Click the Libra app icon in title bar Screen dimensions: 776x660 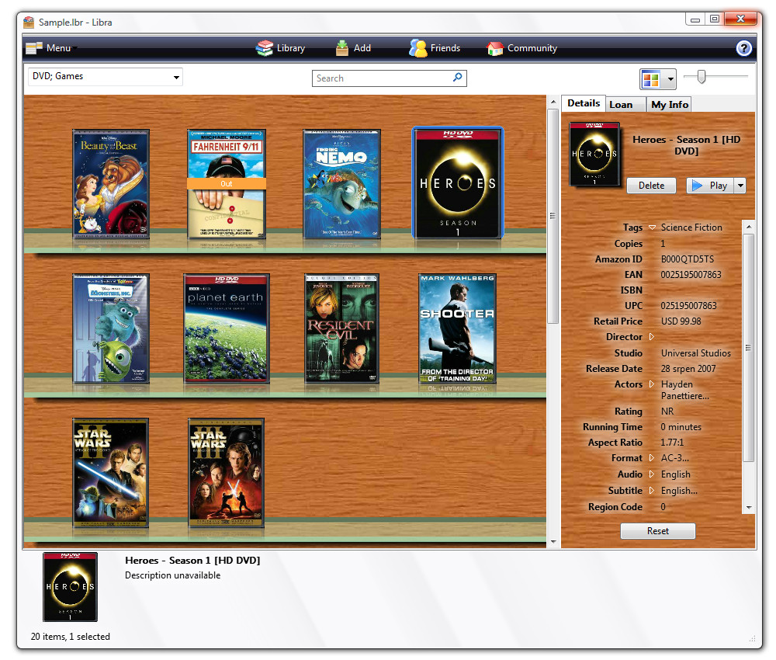point(29,23)
